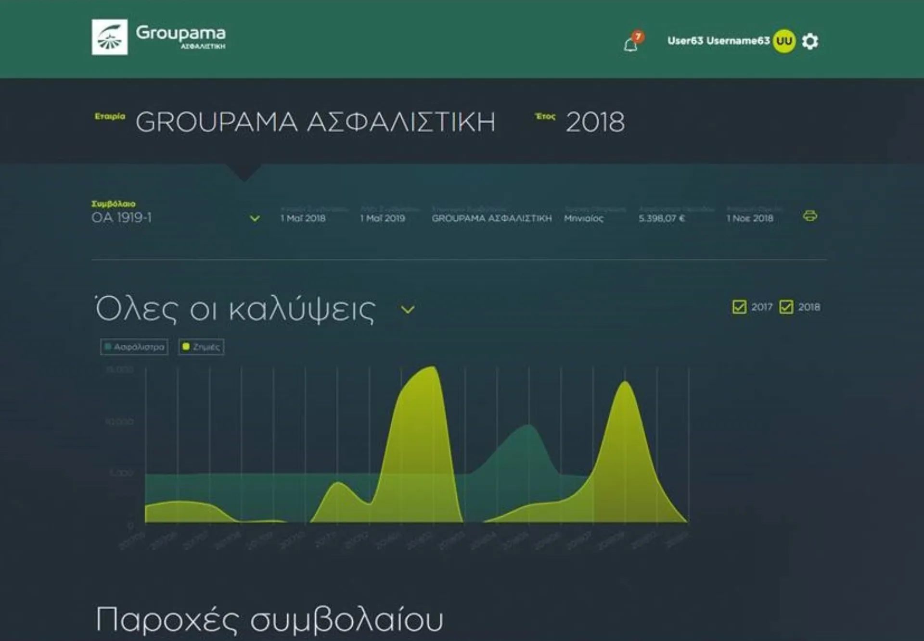Click the Groupama logo
Screen dimensions: 924x641
coord(110,37)
